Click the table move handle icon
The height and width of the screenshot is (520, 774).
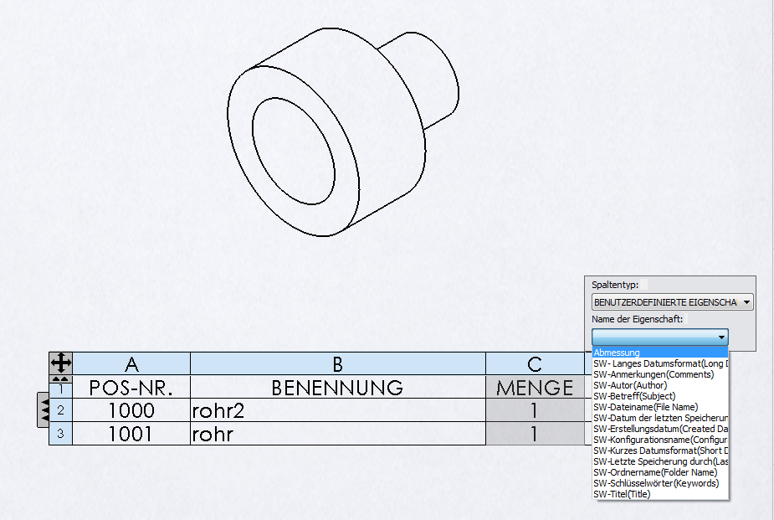[x=61, y=363]
